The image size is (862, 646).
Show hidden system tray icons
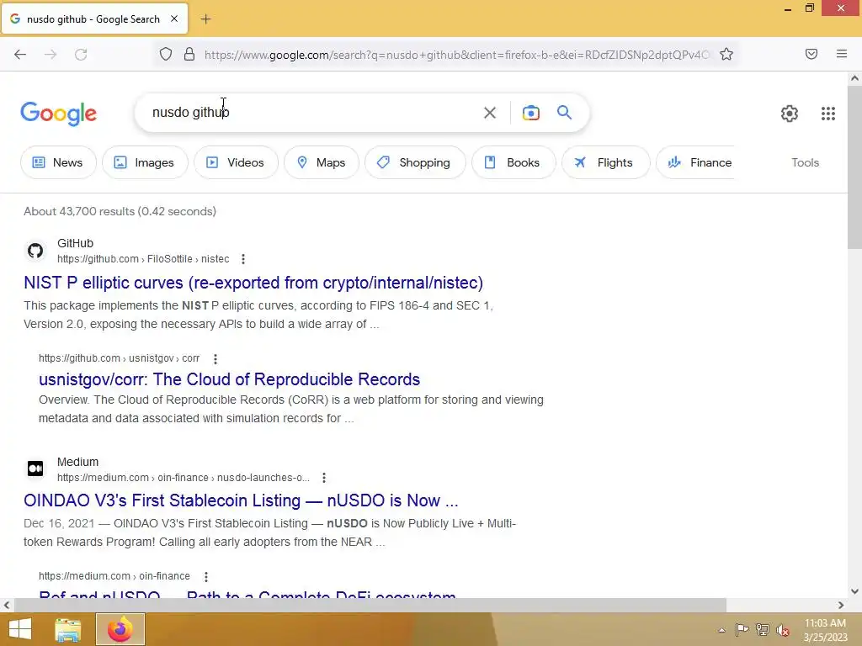(x=721, y=630)
